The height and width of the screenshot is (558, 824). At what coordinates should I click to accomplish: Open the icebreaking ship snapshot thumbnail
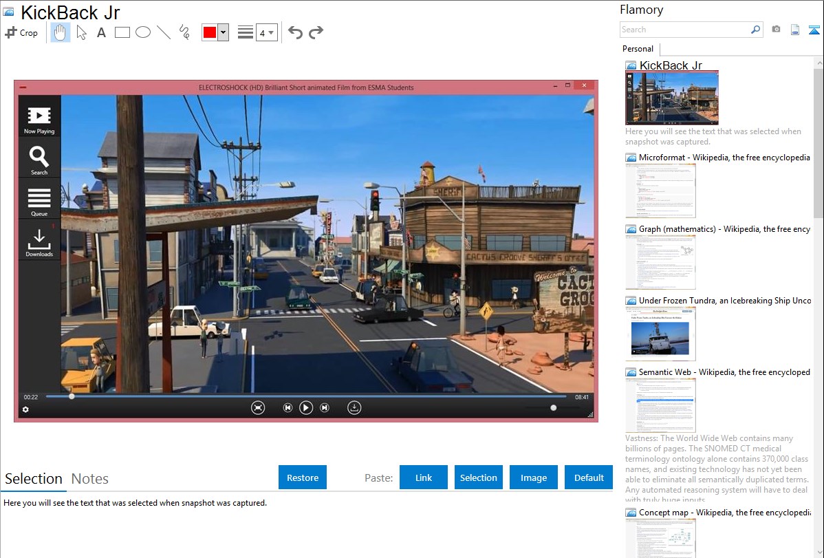coord(660,334)
